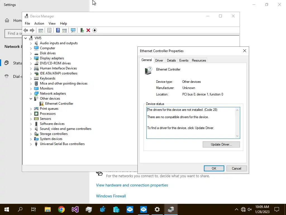
Task: Switch to the Details tab
Action: [x=171, y=60]
